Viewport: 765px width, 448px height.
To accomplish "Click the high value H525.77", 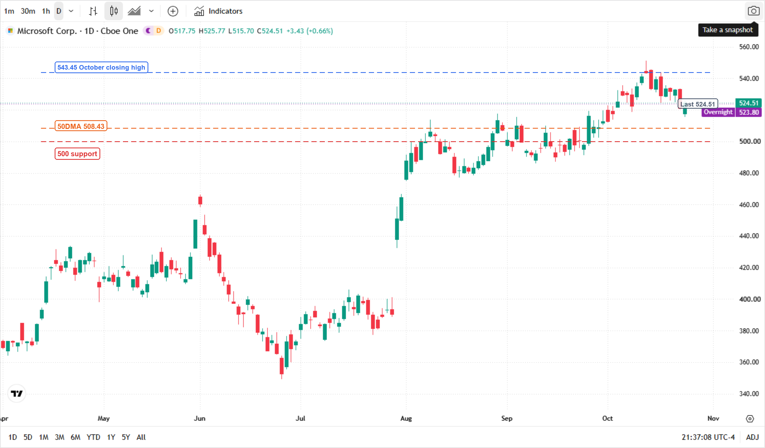I will tap(212, 31).
